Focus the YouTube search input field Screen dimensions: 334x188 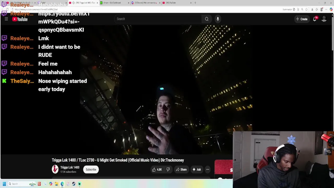(158, 19)
